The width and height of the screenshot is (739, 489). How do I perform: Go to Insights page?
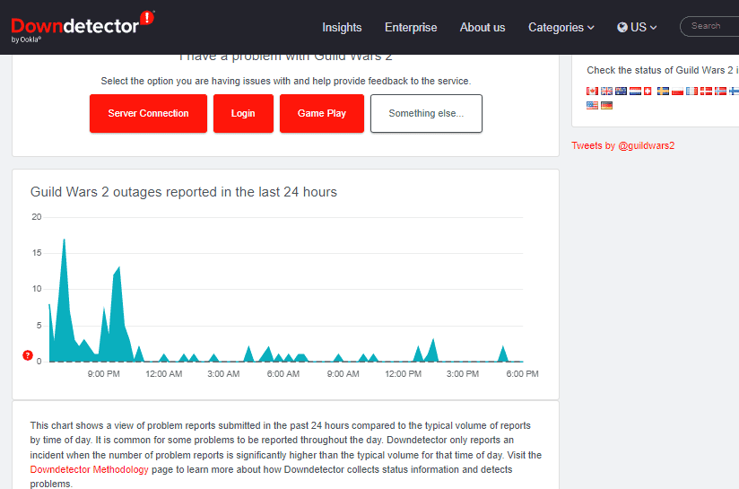point(342,27)
